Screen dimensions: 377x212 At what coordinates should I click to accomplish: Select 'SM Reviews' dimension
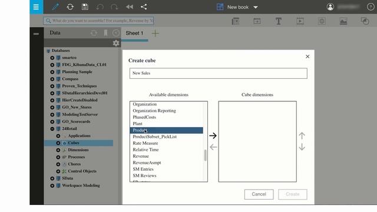click(x=144, y=175)
